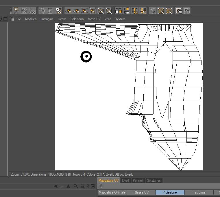Click the dotted grip icon under Mappatura UV tab
Image resolution: width=220 pixels, height=197 pixels.
pyautogui.click(x=100, y=186)
